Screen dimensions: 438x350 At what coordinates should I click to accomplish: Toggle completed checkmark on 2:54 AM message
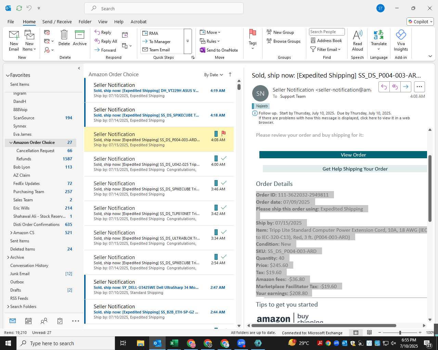pyautogui.click(x=224, y=257)
